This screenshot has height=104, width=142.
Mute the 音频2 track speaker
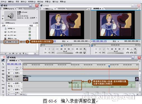coord(9,90)
